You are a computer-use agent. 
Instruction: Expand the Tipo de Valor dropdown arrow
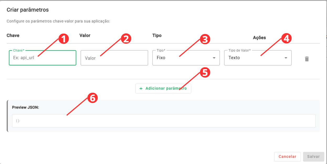click(x=286, y=58)
